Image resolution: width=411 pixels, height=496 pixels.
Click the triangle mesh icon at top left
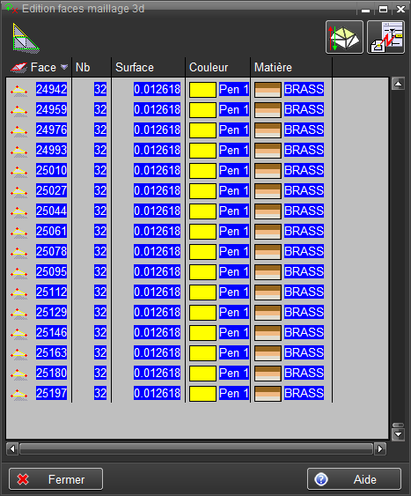(x=26, y=37)
